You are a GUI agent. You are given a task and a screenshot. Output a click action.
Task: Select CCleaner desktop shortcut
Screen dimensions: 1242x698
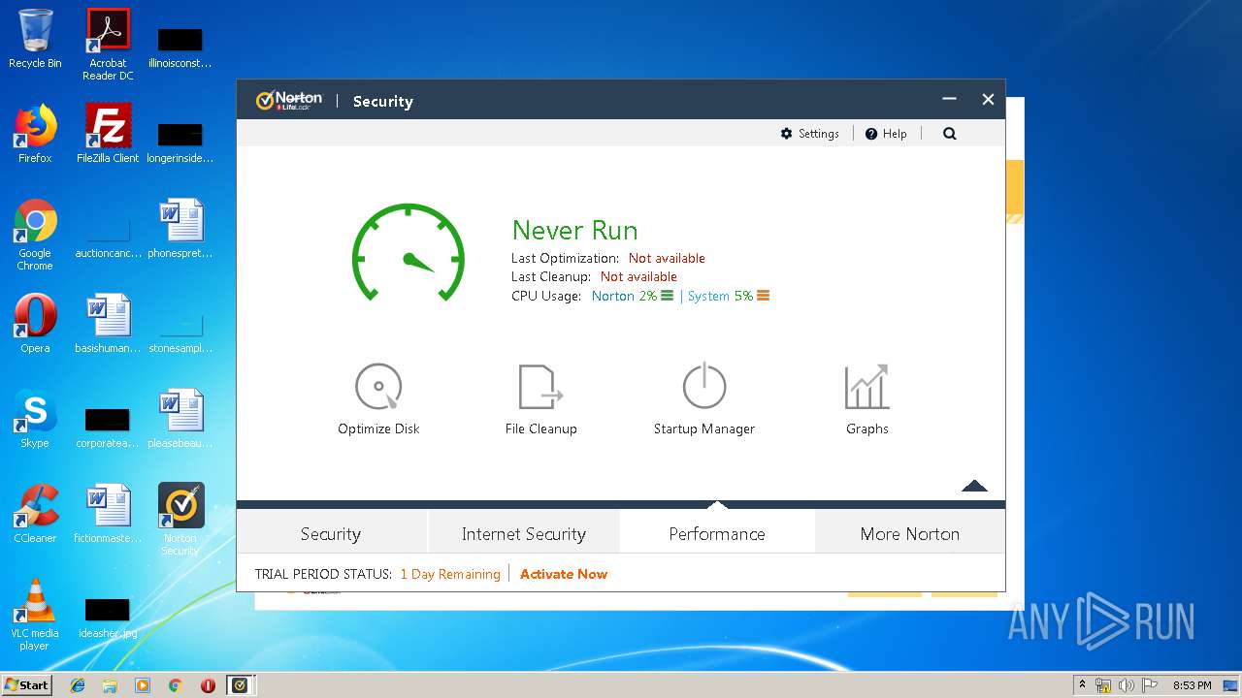[x=35, y=514]
